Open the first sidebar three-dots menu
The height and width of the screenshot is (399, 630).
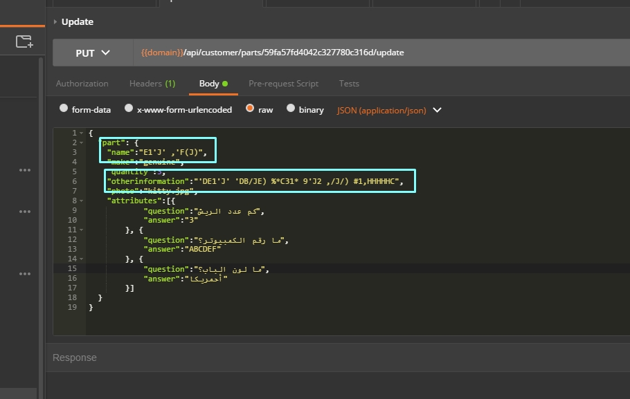pos(25,170)
